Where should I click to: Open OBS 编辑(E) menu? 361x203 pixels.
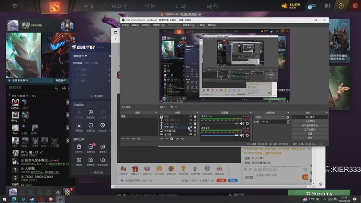coord(135,25)
